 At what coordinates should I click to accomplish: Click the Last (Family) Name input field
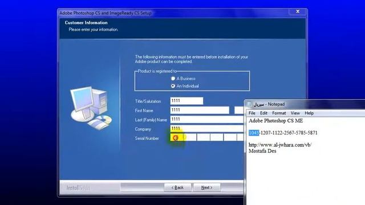(207, 120)
